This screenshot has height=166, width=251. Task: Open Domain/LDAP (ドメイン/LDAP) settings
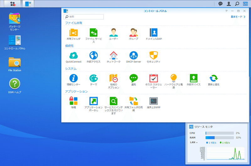tap(153, 33)
